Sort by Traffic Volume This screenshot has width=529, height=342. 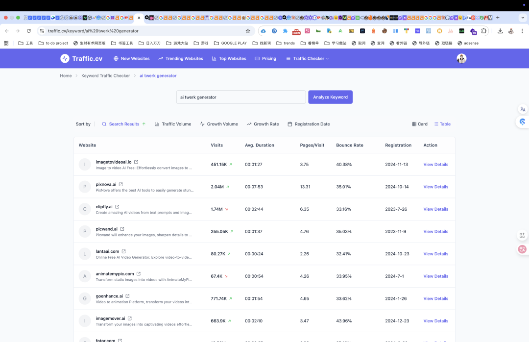pyautogui.click(x=173, y=124)
